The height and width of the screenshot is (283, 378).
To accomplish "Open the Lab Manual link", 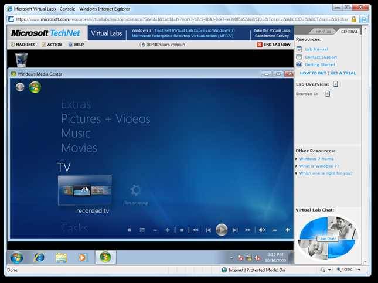I will (316, 49).
